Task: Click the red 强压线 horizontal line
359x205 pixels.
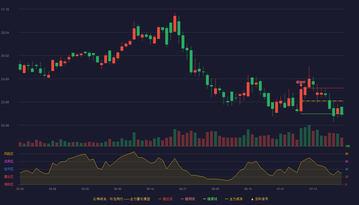Action: [322, 88]
